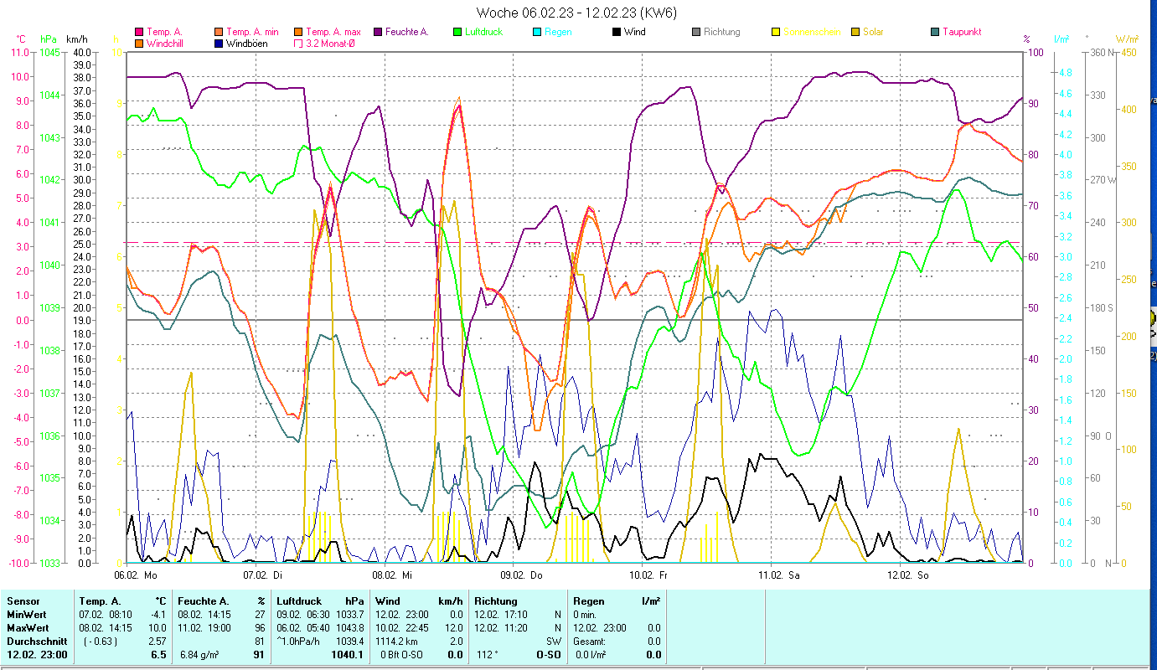Click the "Solar" legend label

873,32
